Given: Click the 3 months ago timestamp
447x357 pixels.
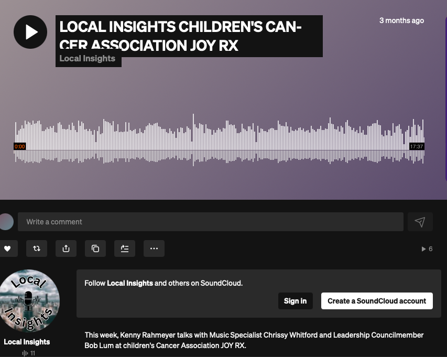Looking at the screenshot, I should point(401,20).
